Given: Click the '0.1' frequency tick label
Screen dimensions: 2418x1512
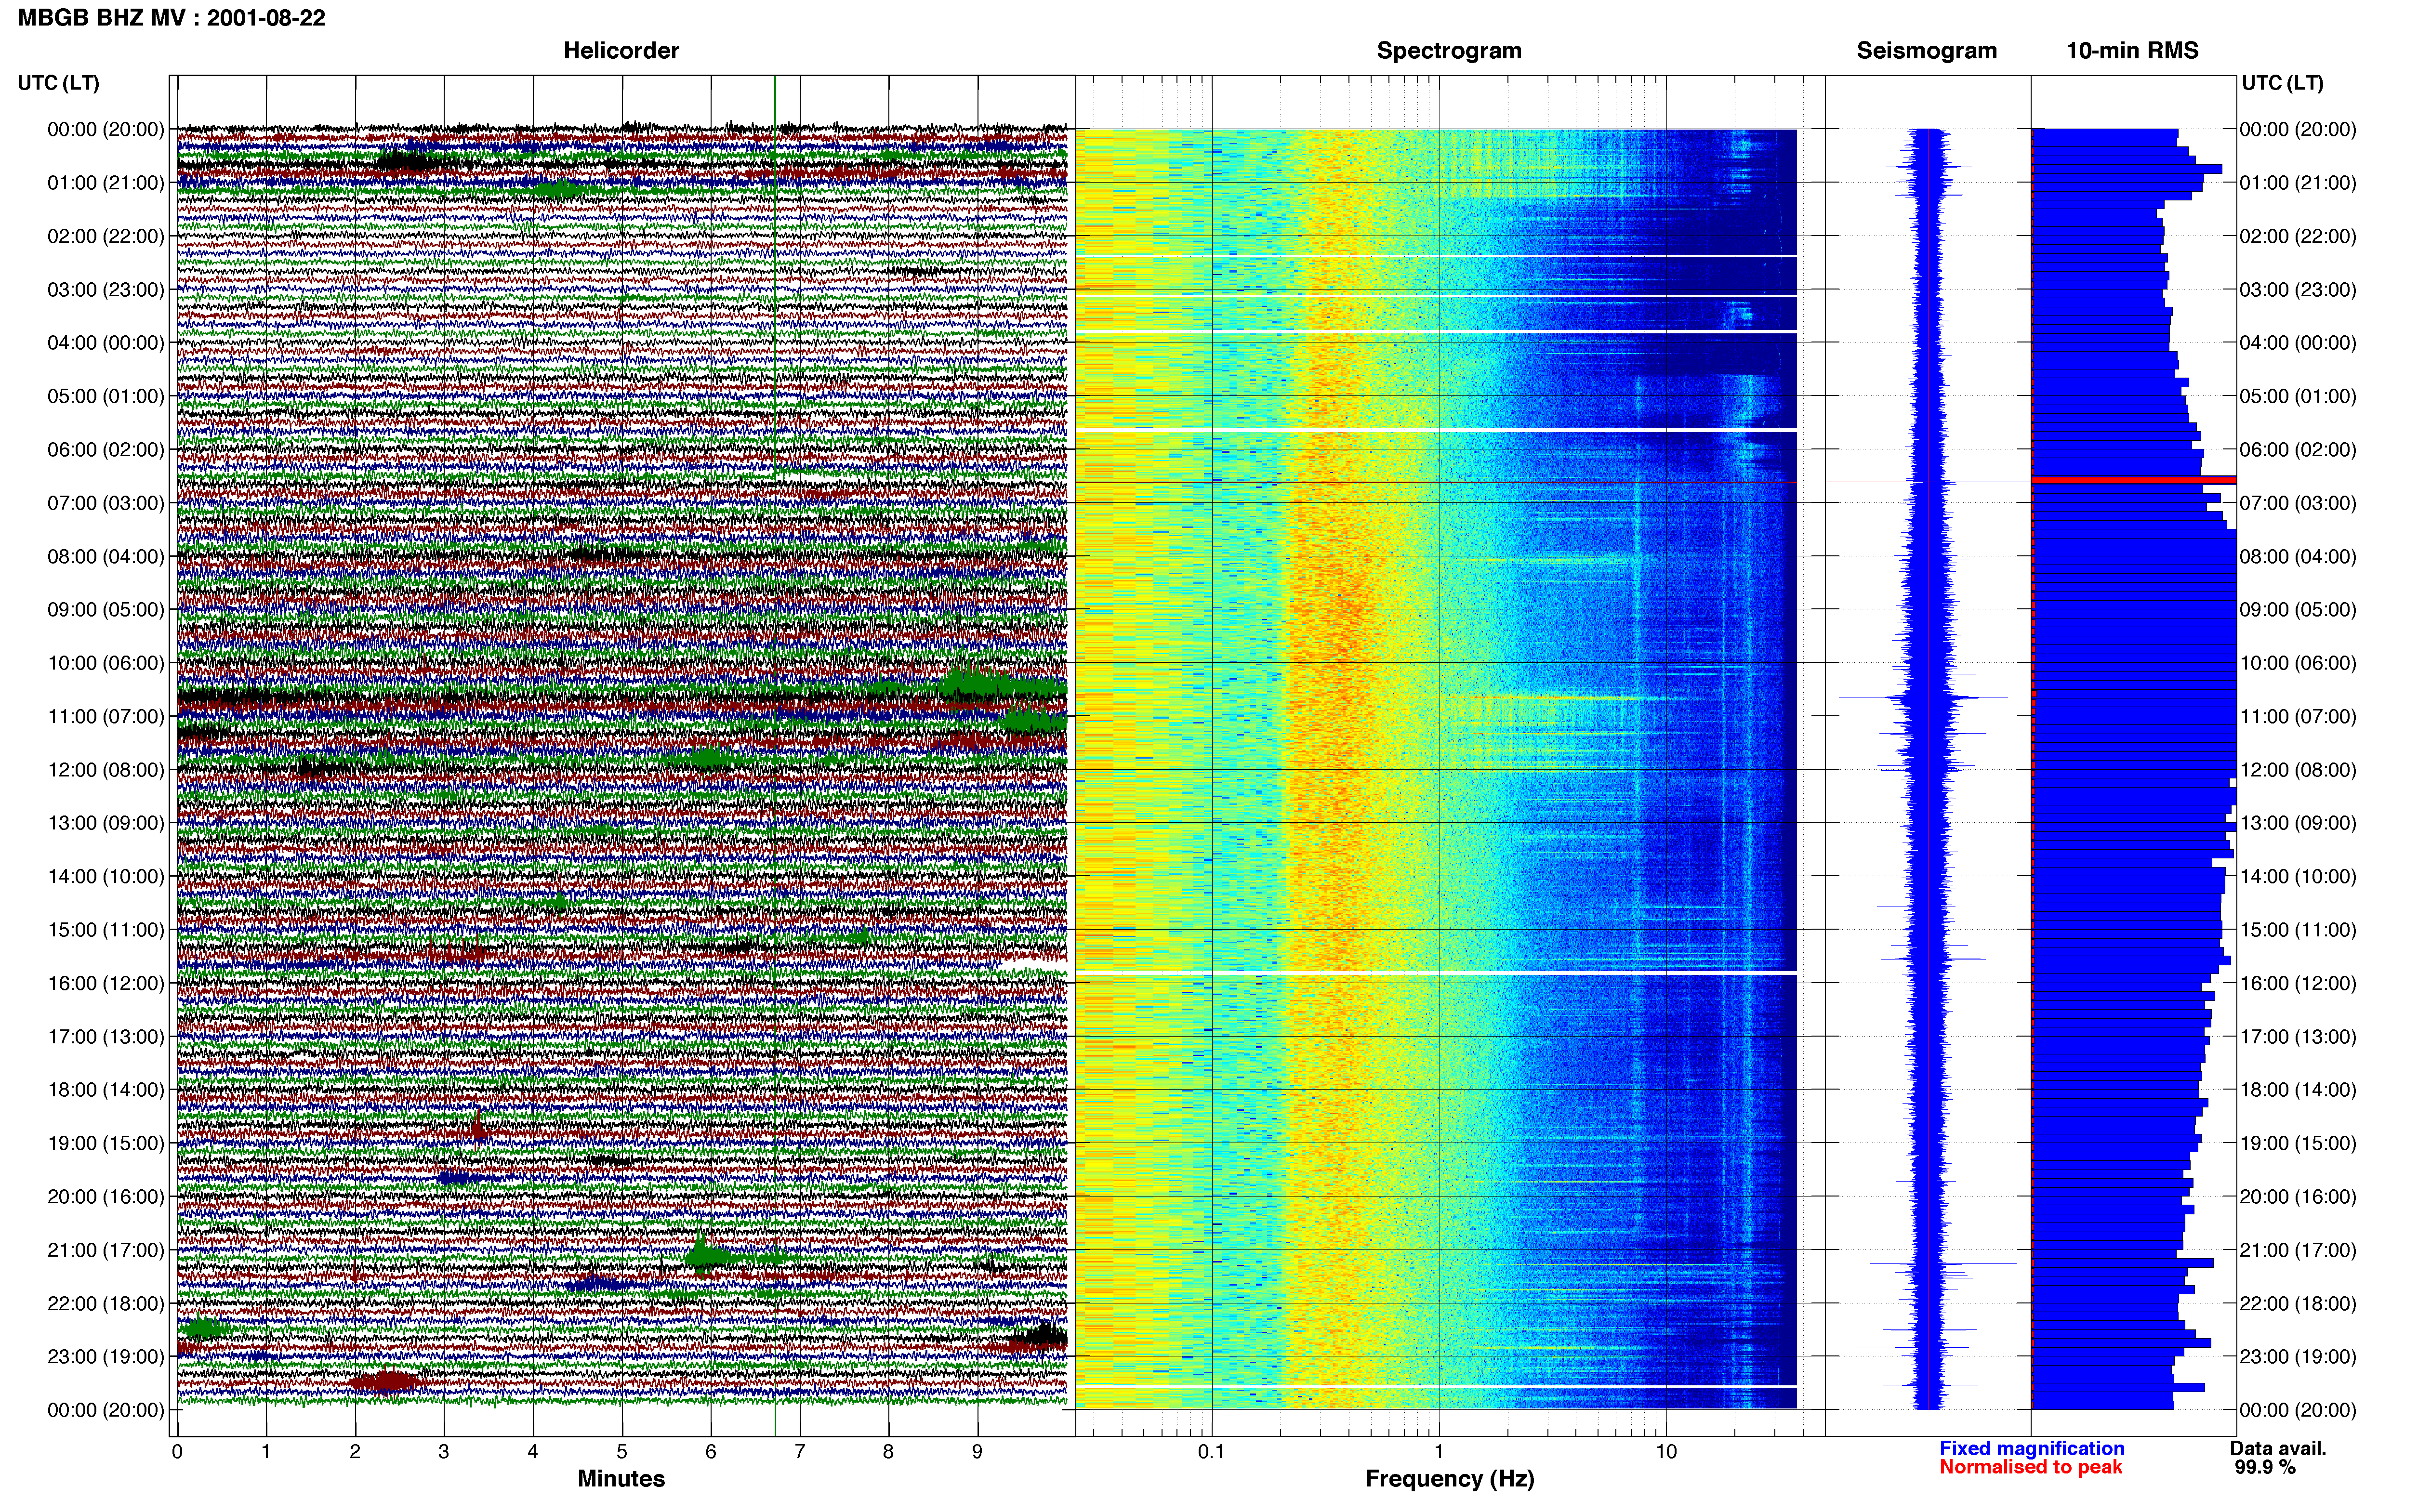Looking at the screenshot, I should [1211, 1452].
